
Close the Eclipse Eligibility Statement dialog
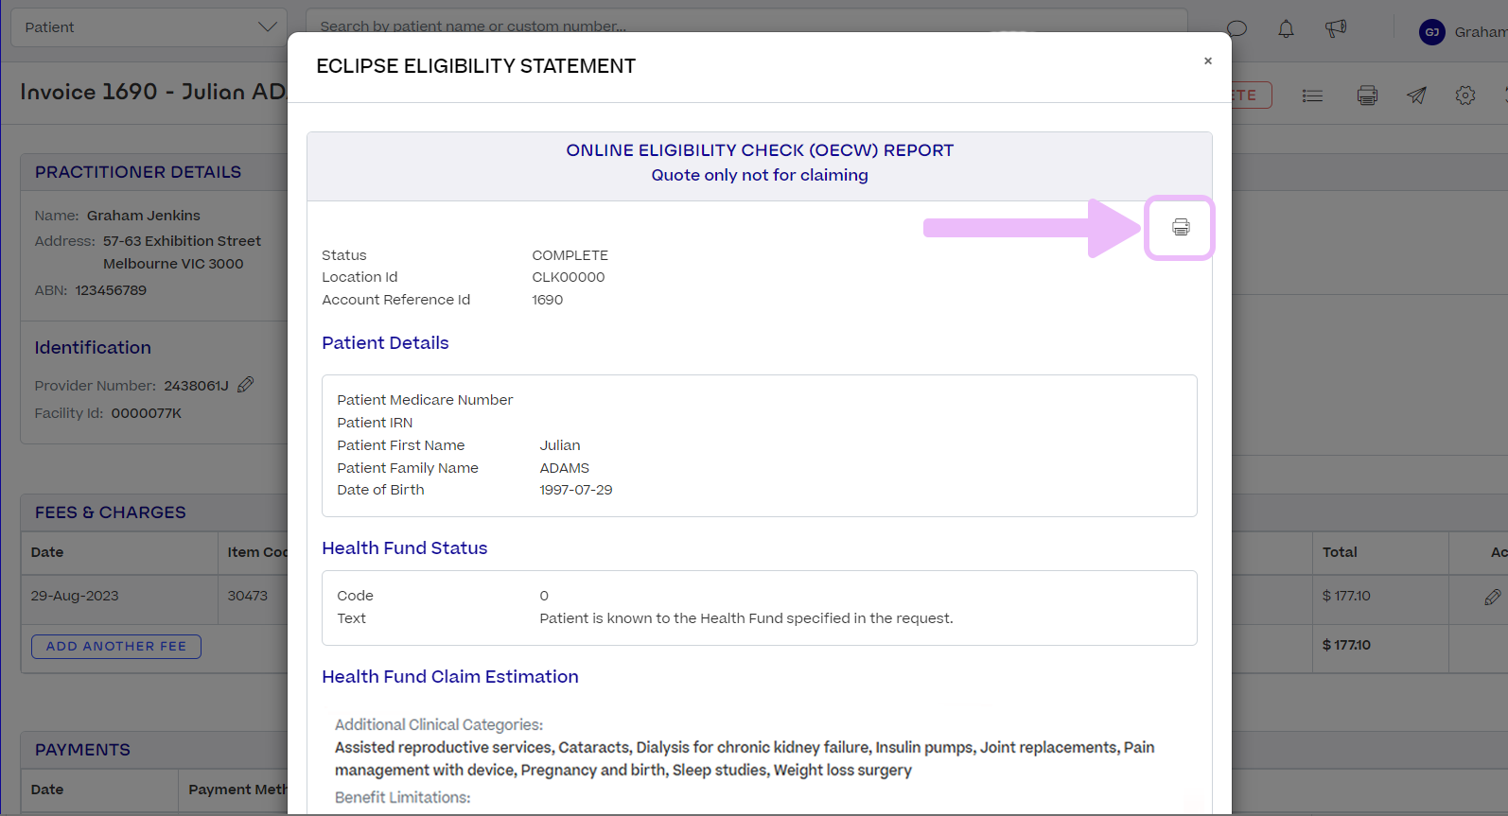pos(1207,61)
